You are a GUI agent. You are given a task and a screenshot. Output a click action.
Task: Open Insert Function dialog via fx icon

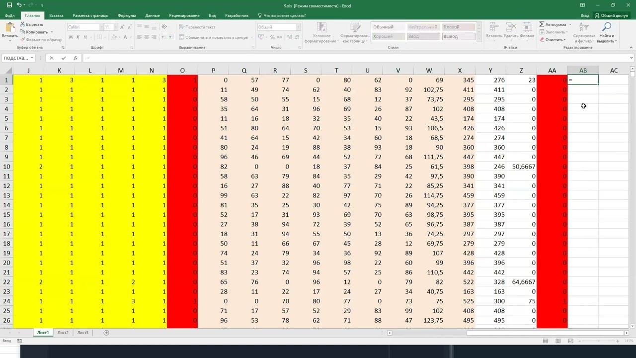coord(76,58)
